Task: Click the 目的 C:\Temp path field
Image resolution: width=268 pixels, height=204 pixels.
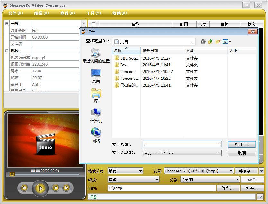Action: click(162, 188)
